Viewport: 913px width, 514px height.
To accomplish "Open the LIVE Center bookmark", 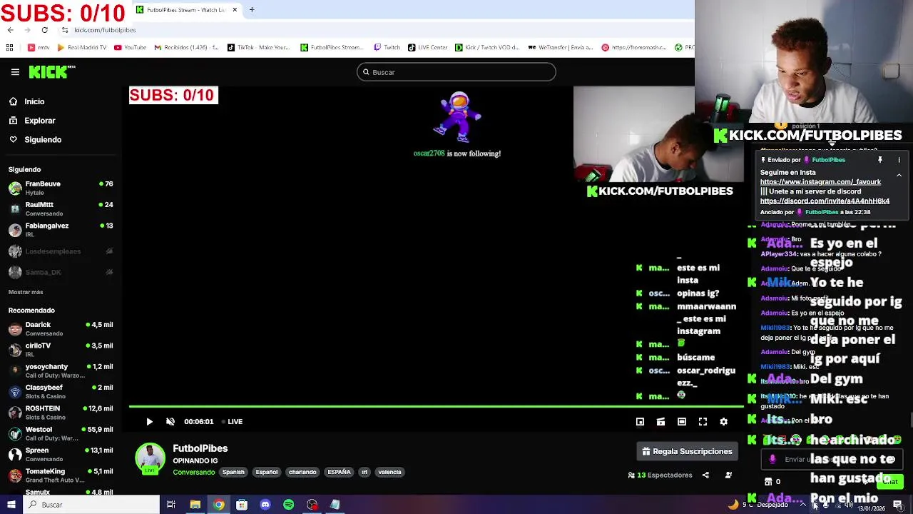I will [x=428, y=48].
